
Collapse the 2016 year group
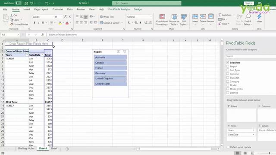tap(7, 59)
